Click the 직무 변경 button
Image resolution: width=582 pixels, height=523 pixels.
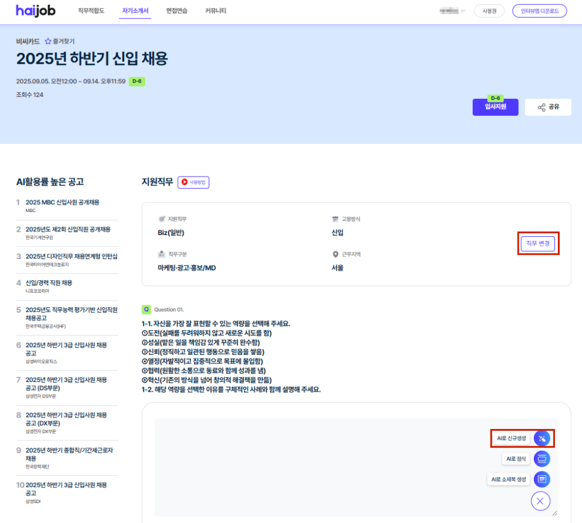coord(537,243)
